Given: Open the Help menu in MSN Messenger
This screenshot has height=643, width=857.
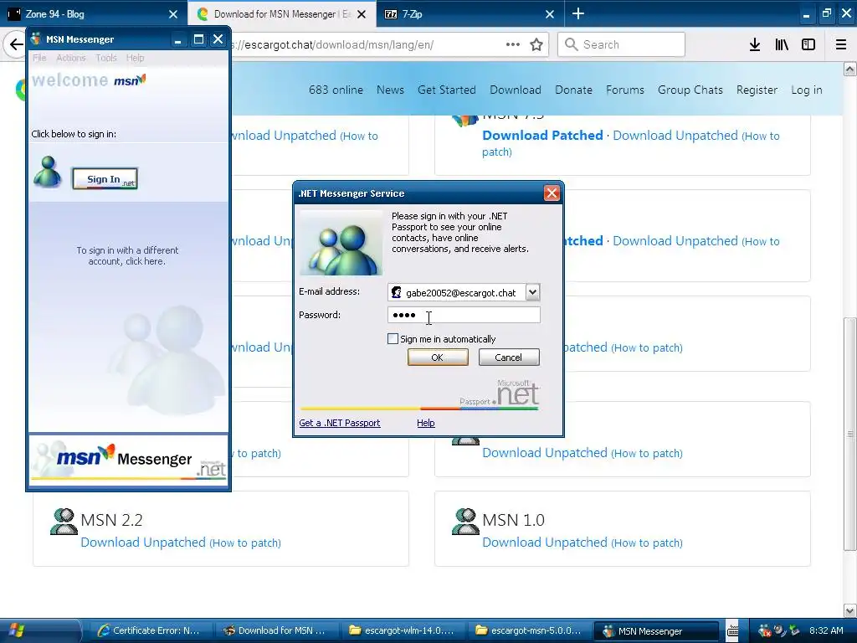Looking at the screenshot, I should (135, 58).
